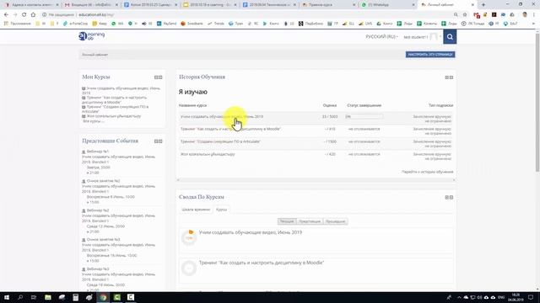Click the page vertical scrollbar
The image size is (540, 303).
[537, 103]
